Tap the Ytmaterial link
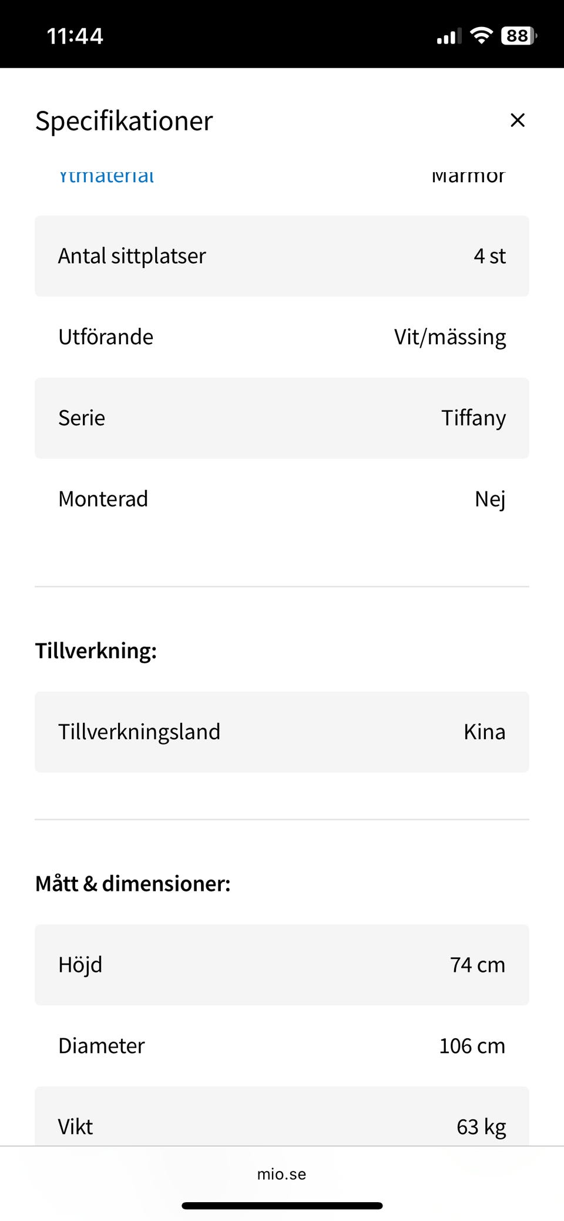Viewport: 564px width, 1221px height. [106, 176]
